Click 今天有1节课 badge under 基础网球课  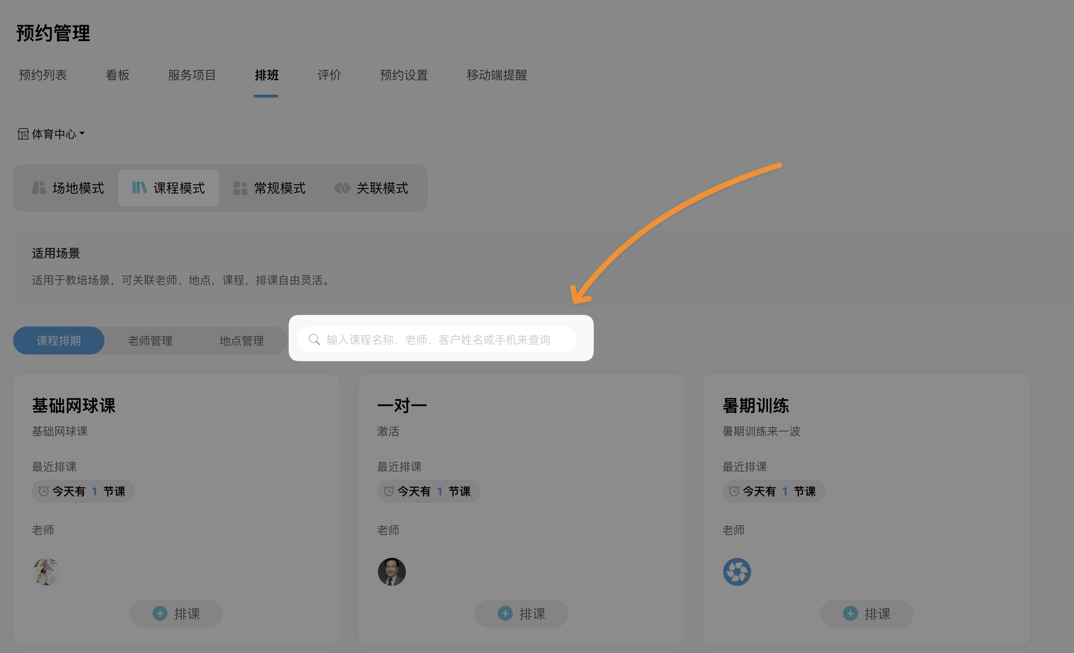tap(83, 491)
